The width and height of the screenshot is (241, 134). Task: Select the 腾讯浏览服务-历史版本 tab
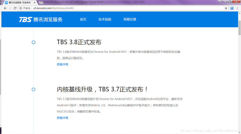tap(20, 3)
